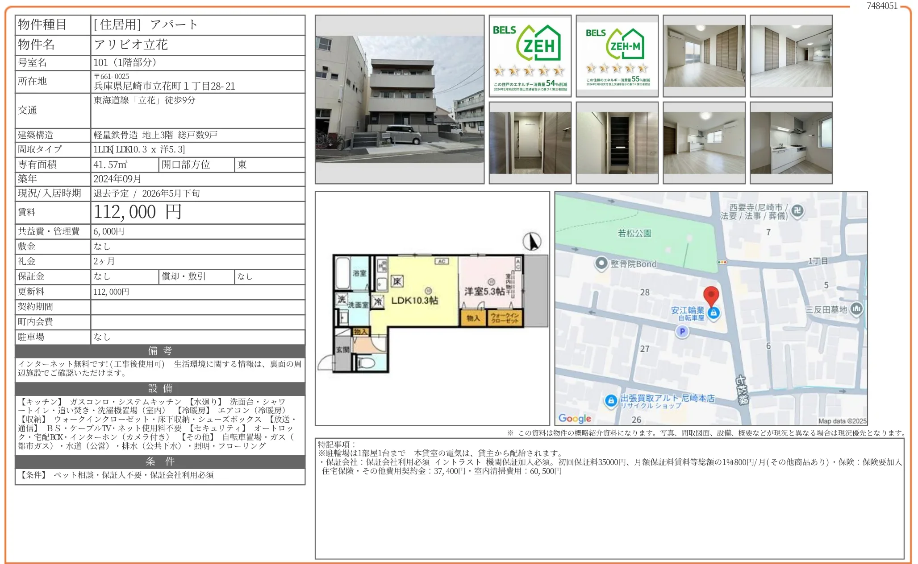Image resolution: width=918 pixels, height=564 pixels.
Task: Click the 設備 section header bar
Action: click(160, 388)
